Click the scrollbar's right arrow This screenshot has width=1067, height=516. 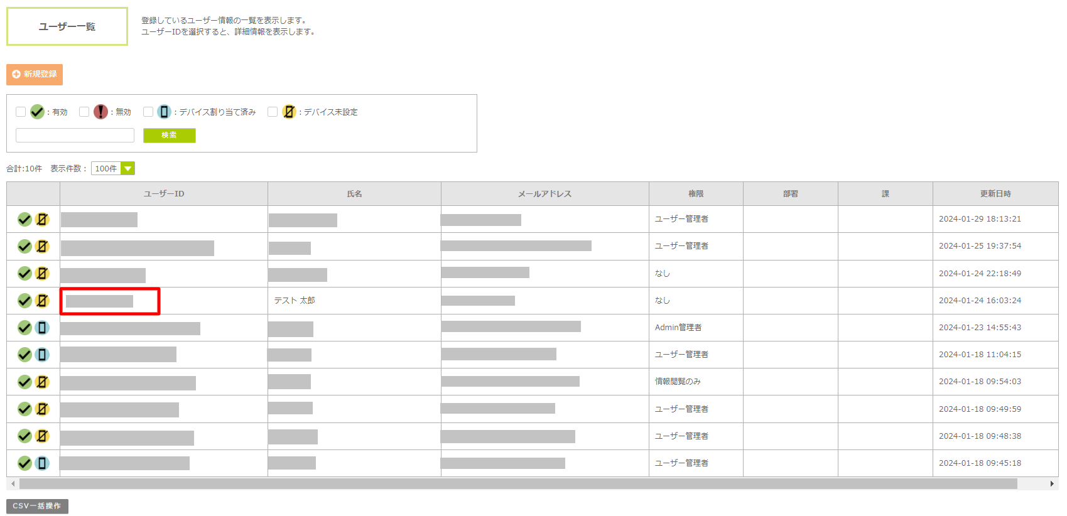click(x=1052, y=484)
